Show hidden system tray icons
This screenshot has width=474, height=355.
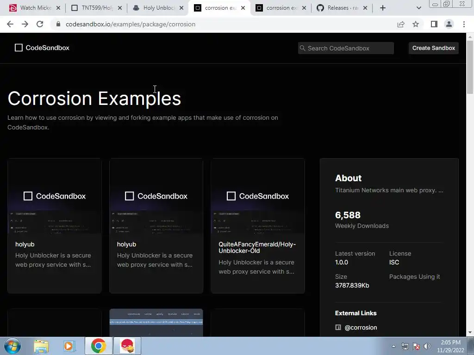(393, 346)
